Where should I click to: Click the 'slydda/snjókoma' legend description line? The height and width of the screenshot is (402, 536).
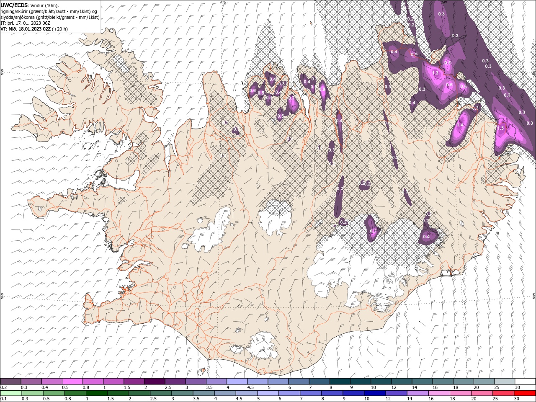[50, 17]
